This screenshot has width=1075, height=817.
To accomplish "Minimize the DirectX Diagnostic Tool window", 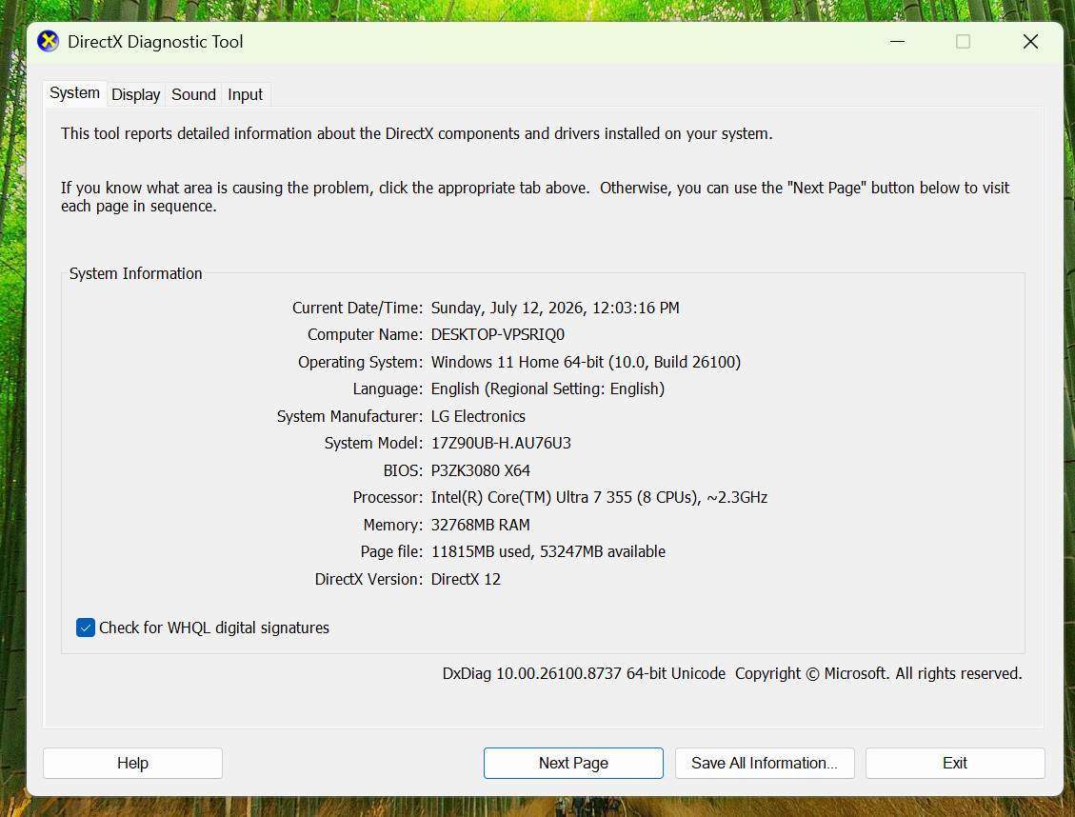I will pos(898,42).
